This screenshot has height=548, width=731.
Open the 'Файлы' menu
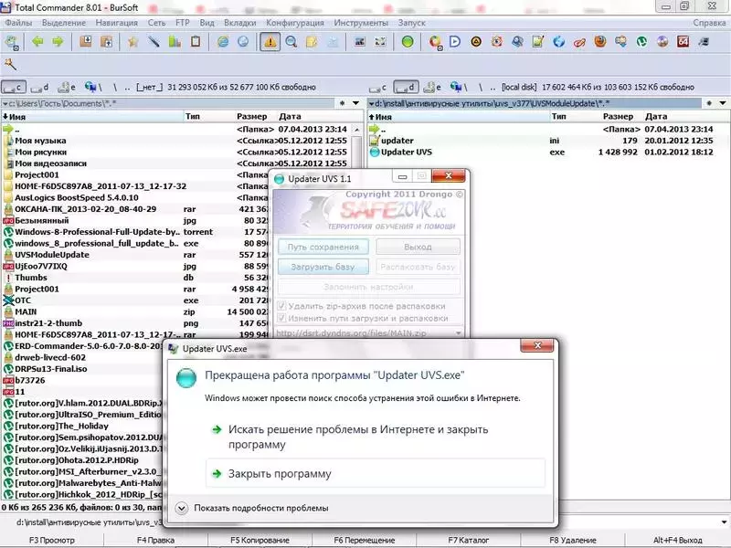coord(18,23)
